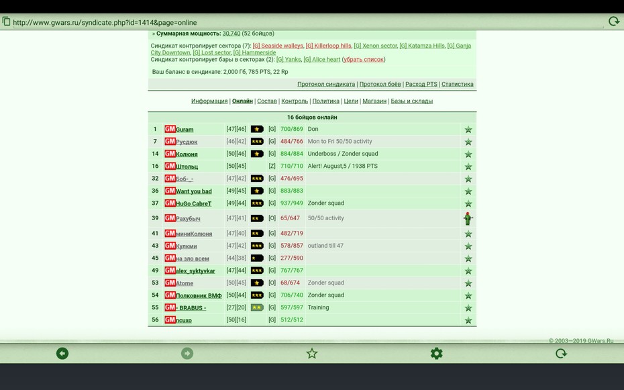Open player profile на зло всем
Image resolution: width=624 pixels, height=390 pixels.
click(x=193, y=258)
